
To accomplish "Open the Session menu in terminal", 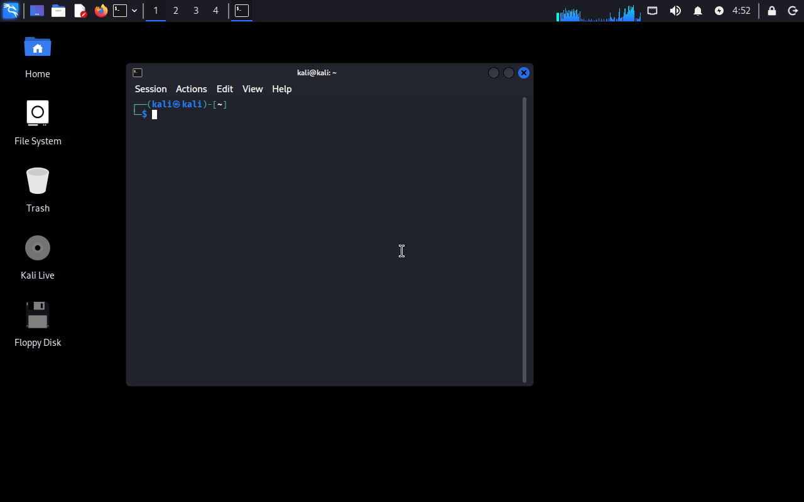I will pos(151,89).
